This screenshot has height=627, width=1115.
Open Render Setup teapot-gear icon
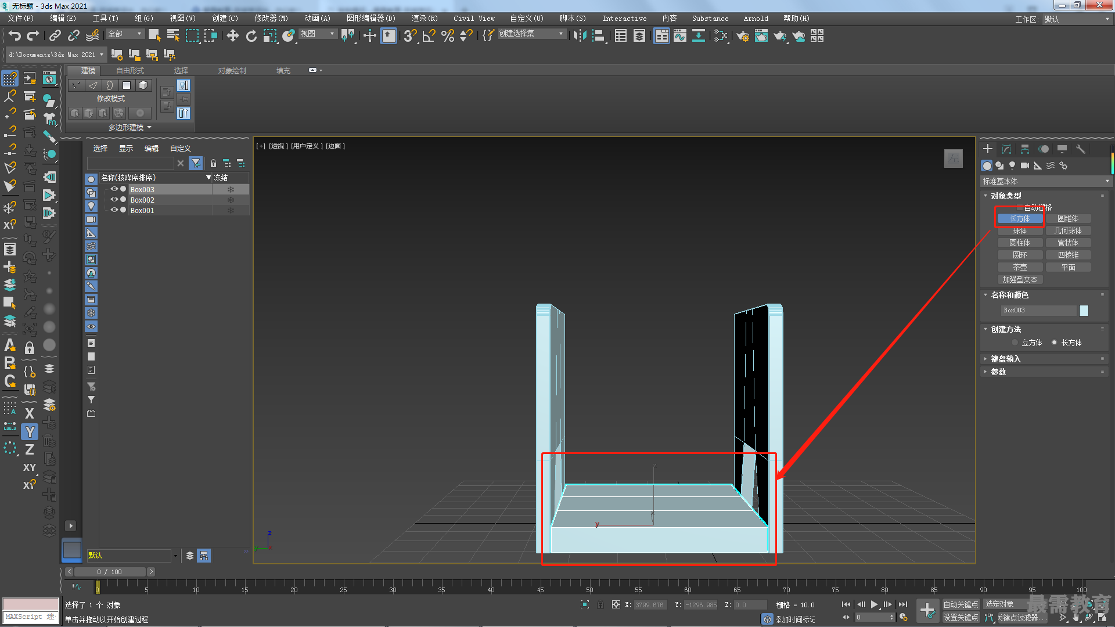(742, 36)
